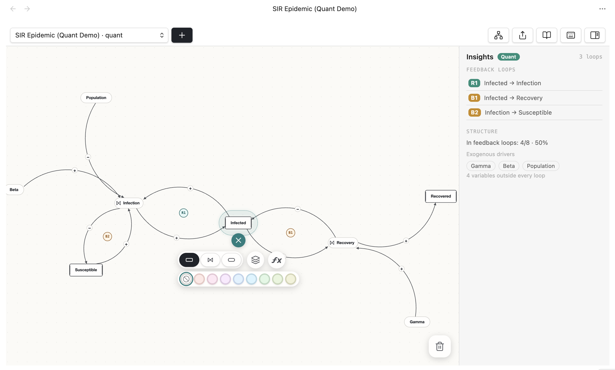The image size is (615, 370).
Task: Pick the light olive green swatch
Action: [278, 279]
